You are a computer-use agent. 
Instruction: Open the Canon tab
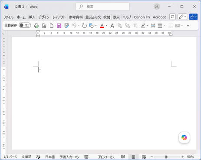tap(142, 17)
